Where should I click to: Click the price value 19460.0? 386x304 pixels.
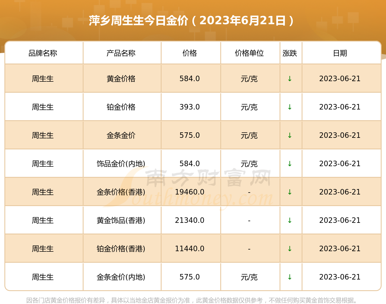[190, 192]
